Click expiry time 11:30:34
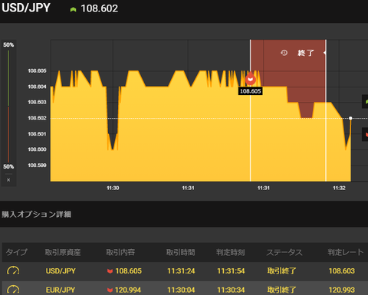Image resolution: width=368 pixels, height=295 pixels. tap(231, 290)
